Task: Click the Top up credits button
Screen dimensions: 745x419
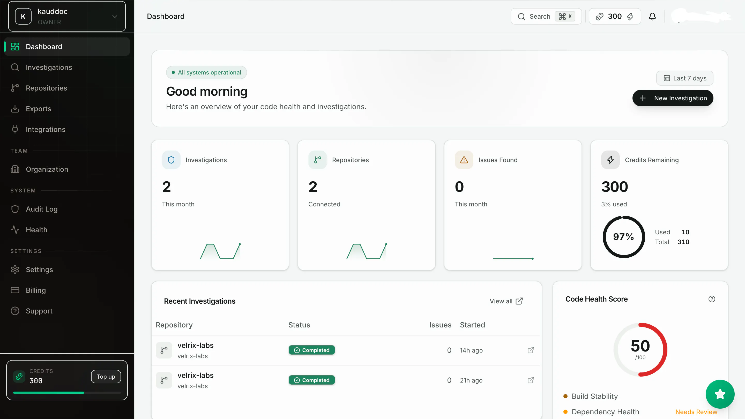Action: tap(106, 377)
